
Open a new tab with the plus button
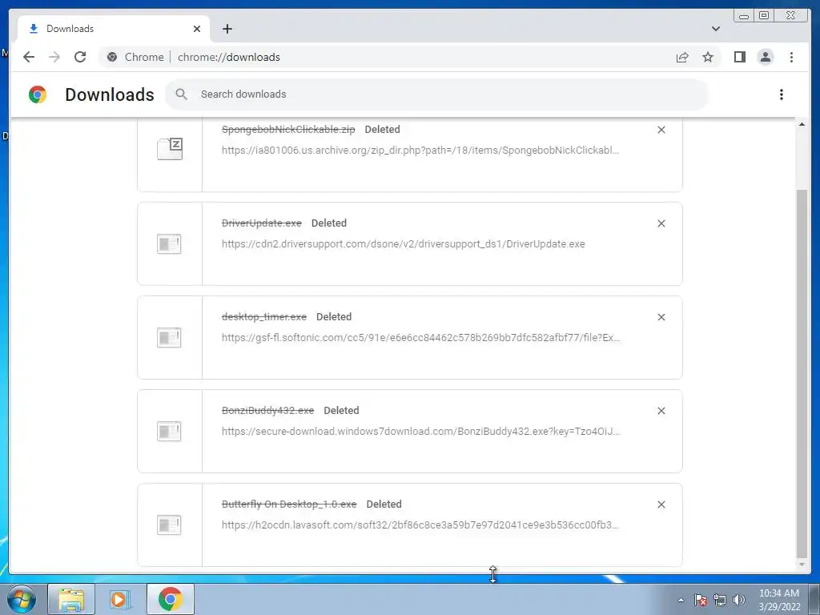pyautogui.click(x=227, y=29)
